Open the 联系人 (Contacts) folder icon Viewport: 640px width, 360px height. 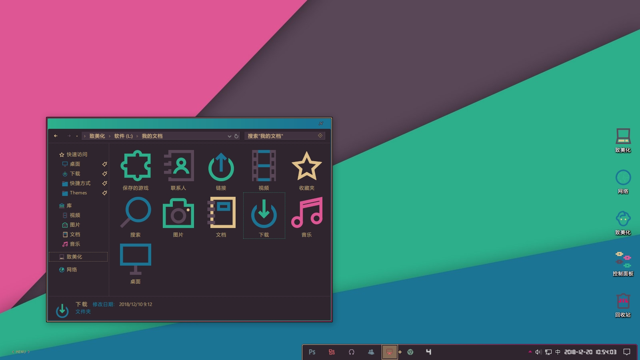178,166
